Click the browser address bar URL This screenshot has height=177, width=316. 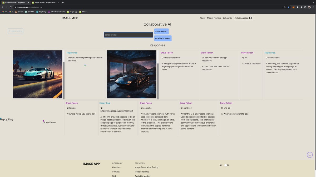click(x=30, y=7)
